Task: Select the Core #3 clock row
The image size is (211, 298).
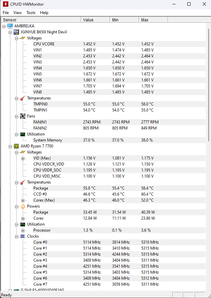Action: pyautogui.click(x=119, y=260)
